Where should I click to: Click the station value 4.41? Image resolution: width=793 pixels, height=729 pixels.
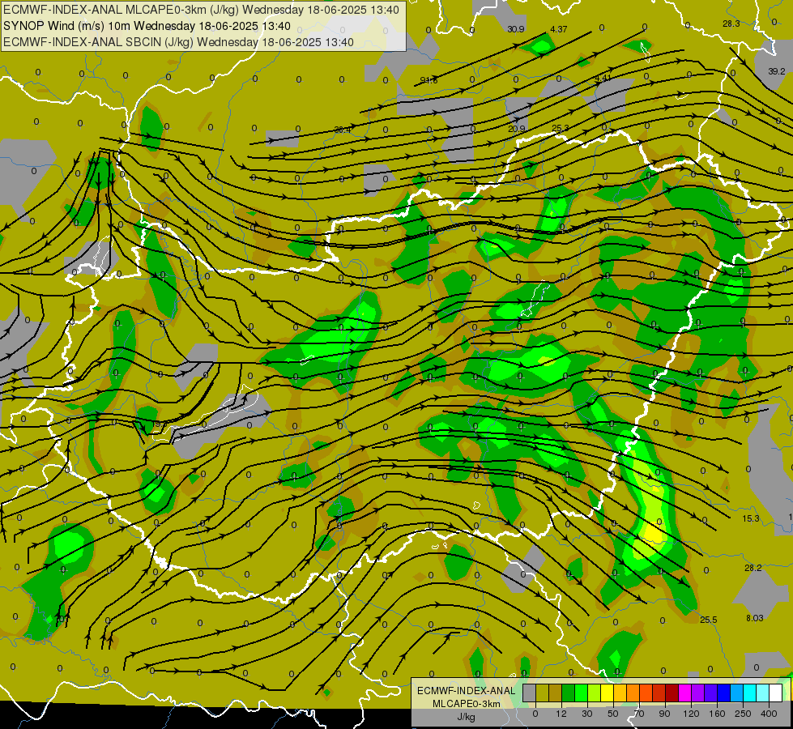click(603, 78)
